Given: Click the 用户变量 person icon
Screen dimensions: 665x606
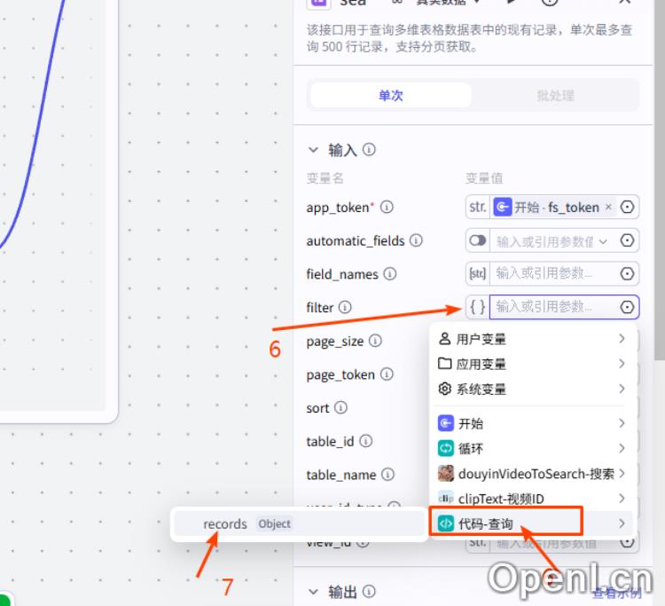Looking at the screenshot, I should [x=444, y=339].
